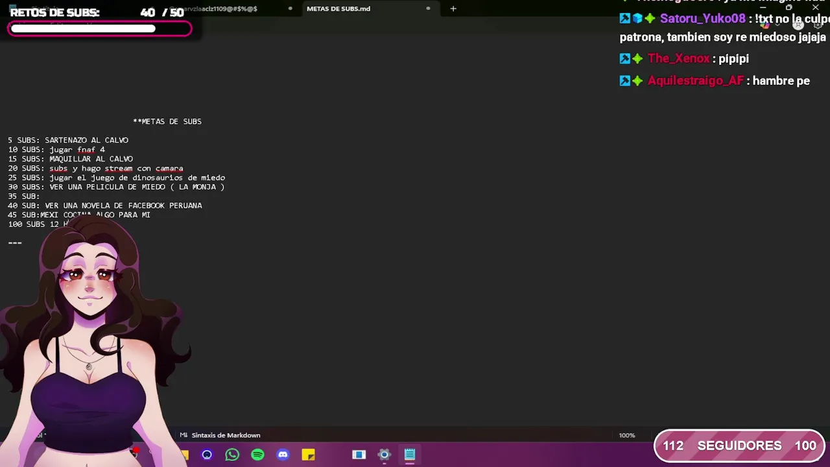Click the pipipi chat message

pyautogui.click(x=733, y=59)
